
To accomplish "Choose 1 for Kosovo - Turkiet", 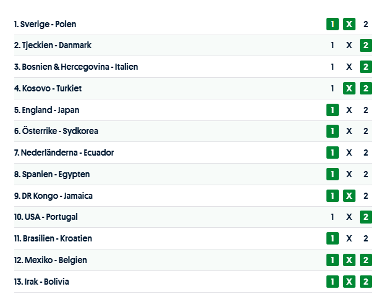I will [x=333, y=88].
